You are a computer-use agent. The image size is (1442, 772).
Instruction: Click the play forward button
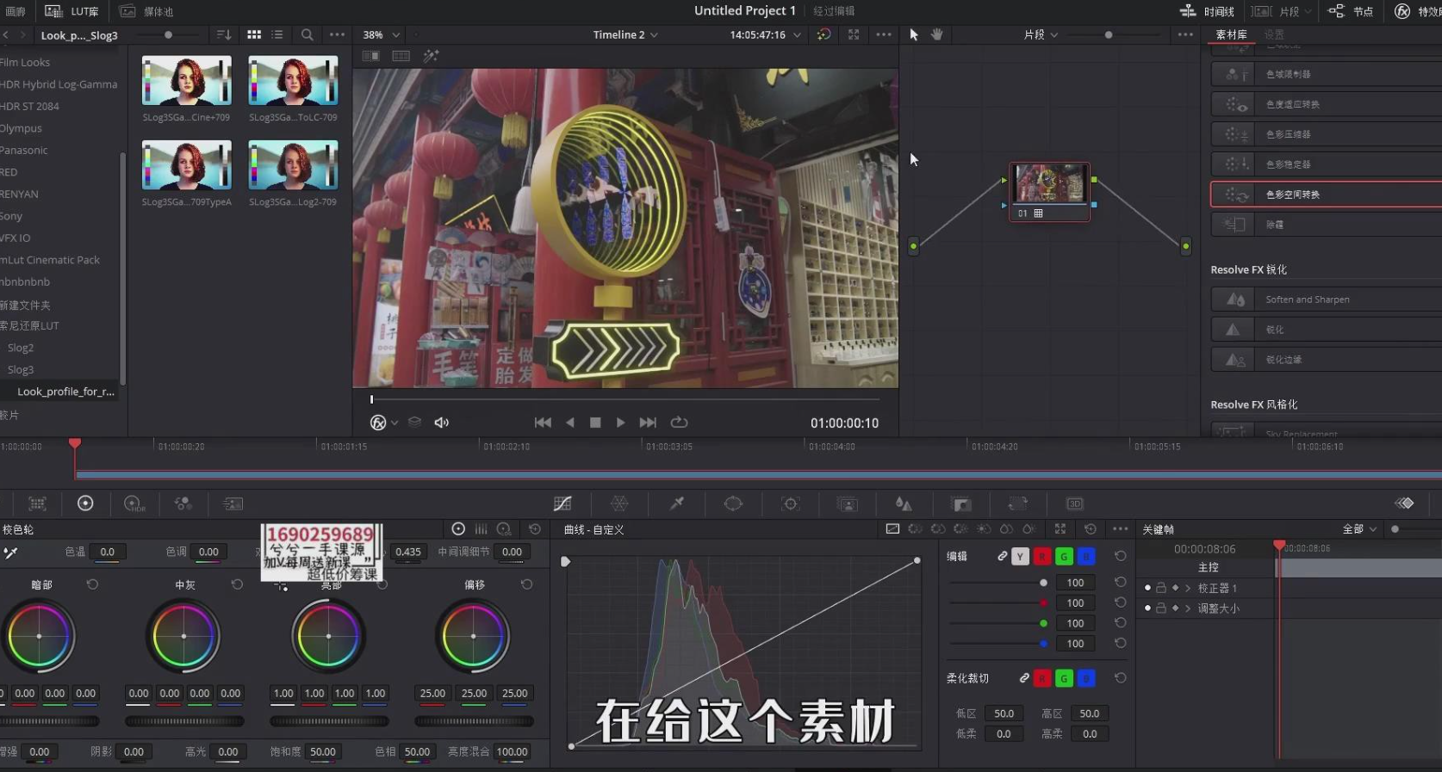pyautogui.click(x=620, y=423)
